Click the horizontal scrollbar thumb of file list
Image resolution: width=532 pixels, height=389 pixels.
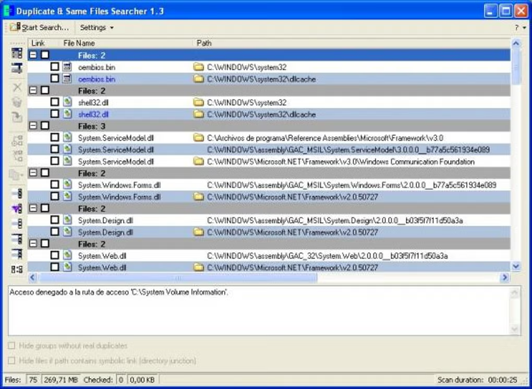[x=177, y=278]
